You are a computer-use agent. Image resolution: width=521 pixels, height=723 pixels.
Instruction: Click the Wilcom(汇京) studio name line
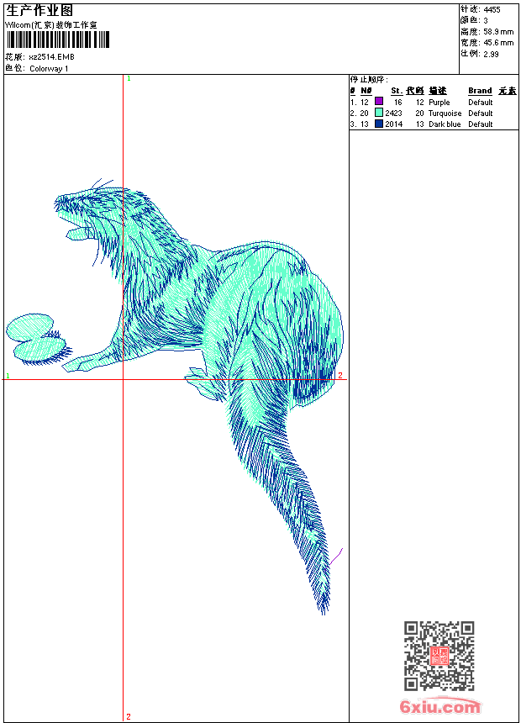pos(50,25)
